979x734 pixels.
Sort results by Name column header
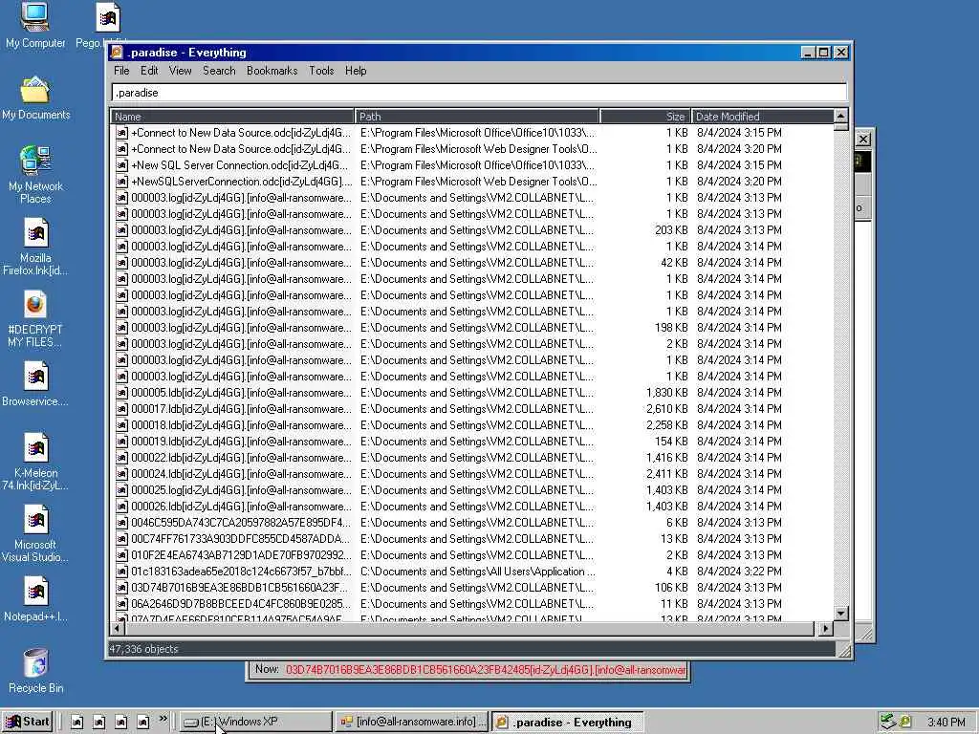click(232, 116)
